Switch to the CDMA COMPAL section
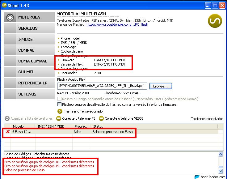This screenshot has width=227, height=179. pos(29,61)
